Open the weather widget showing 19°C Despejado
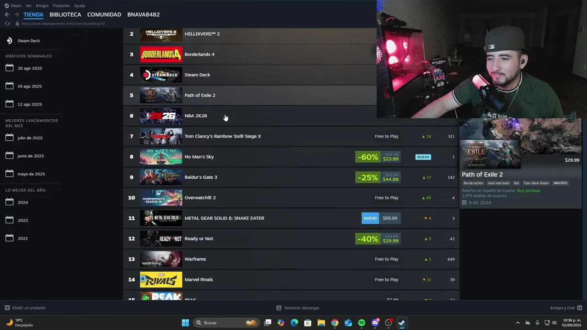 coord(19,323)
